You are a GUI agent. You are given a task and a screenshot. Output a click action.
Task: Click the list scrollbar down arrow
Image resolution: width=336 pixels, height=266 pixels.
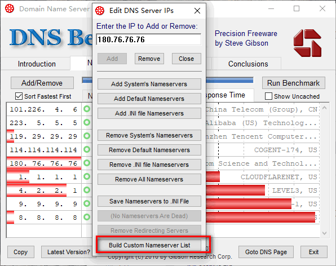coord(324,233)
